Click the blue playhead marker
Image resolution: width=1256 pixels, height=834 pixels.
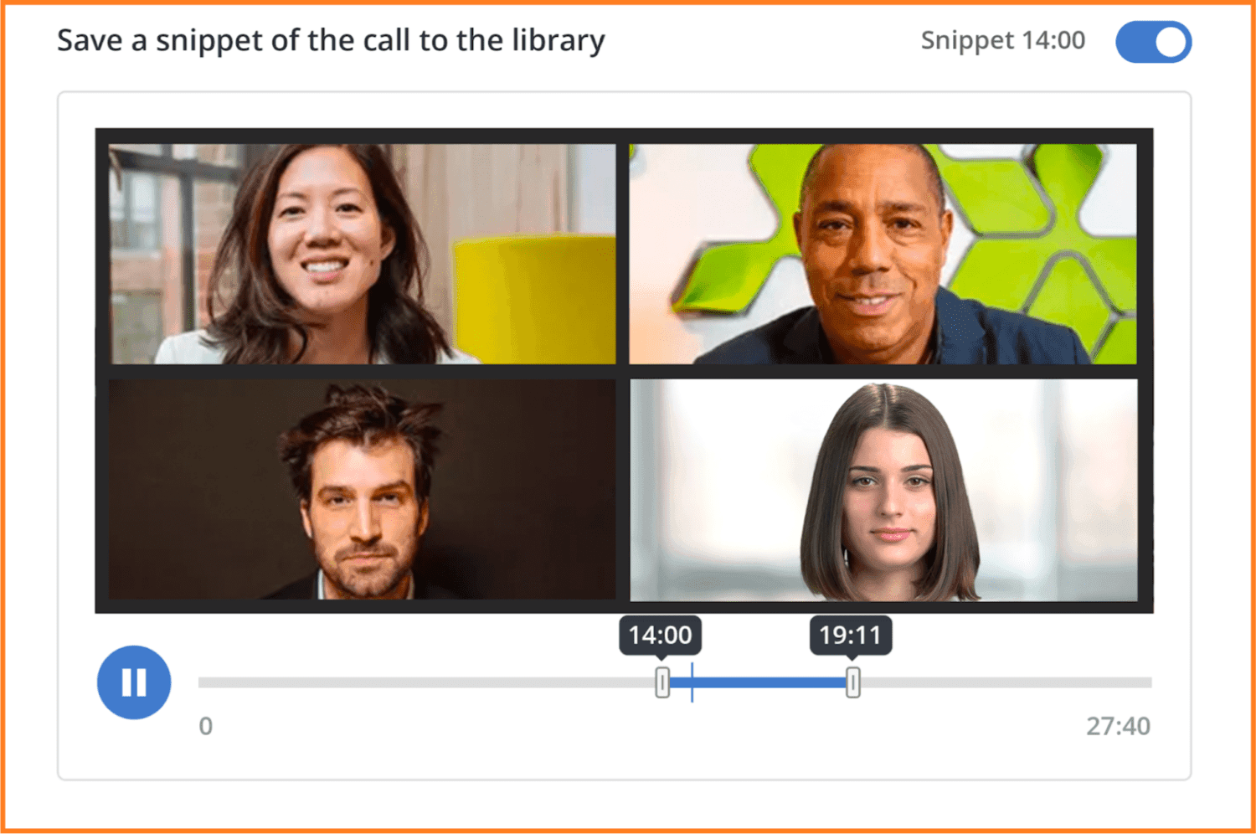692,682
